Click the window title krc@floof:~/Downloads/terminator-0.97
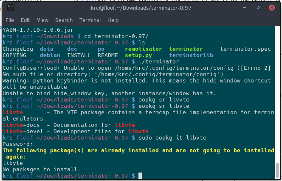282x181 pixels. tap(141, 8)
